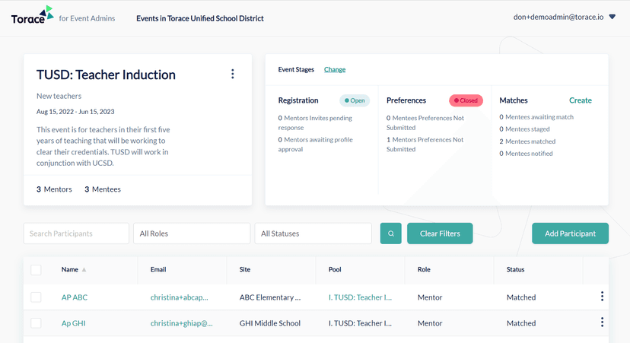Click the Role column header
The height and width of the screenshot is (343, 630).
pyautogui.click(x=424, y=269)
